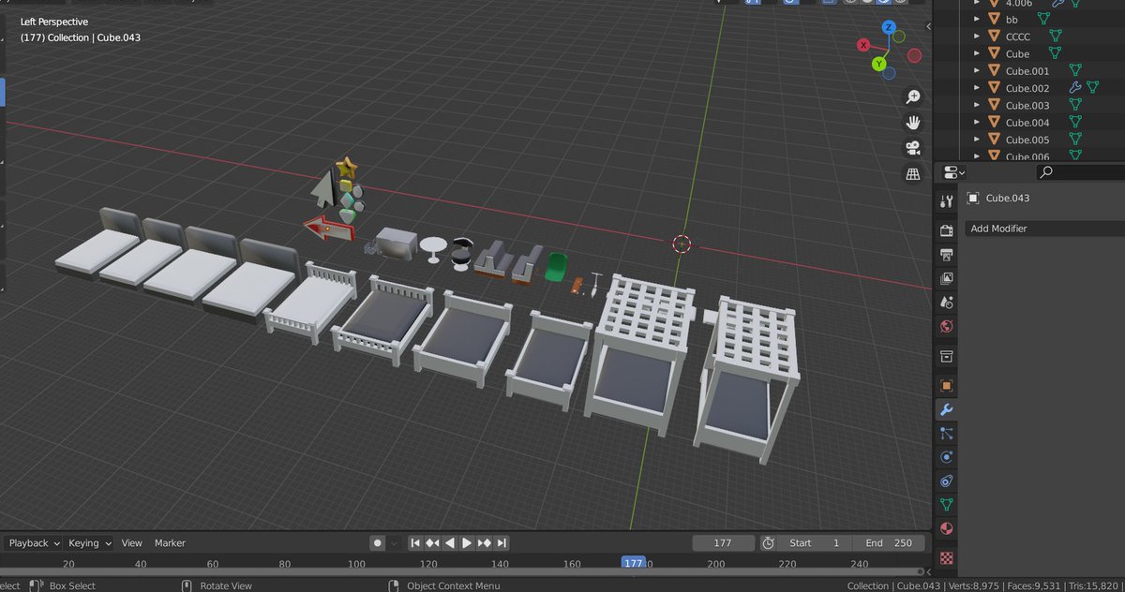Open the View menu in timeline

coord(131,542)
